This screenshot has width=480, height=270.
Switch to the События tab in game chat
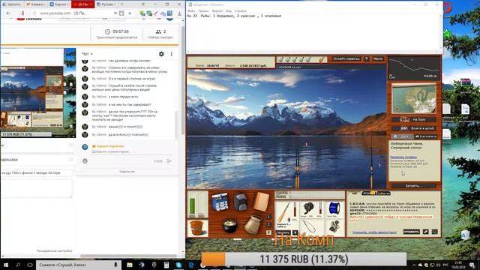coord(383,193)
